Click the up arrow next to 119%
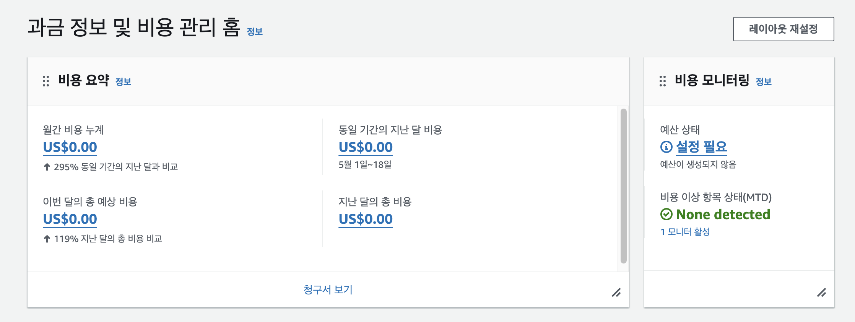Screen dimensions: 855x322 47,239
